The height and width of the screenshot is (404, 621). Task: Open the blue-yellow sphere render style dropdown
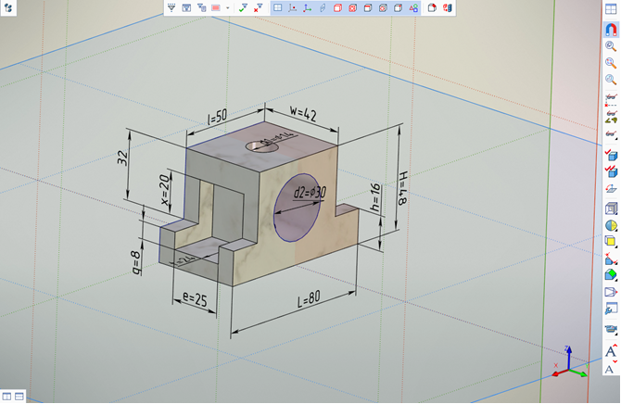611,225
